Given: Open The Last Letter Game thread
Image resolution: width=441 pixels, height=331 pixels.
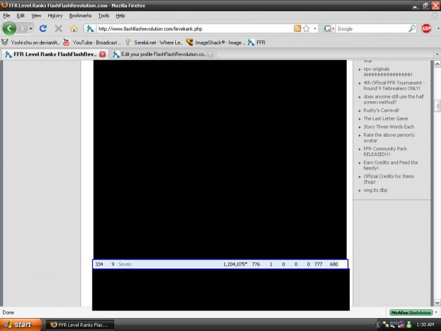Looking at the screenshot, I should click(x=385, y=118).
